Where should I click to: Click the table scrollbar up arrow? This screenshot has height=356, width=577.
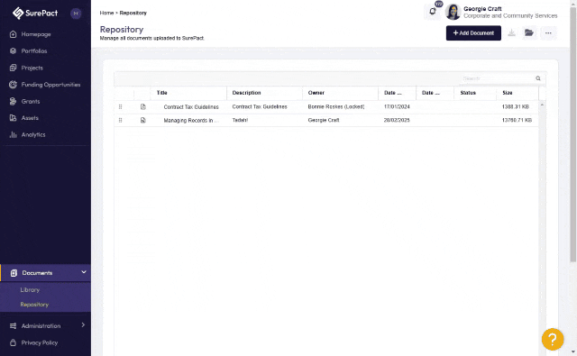click(542, 105)
